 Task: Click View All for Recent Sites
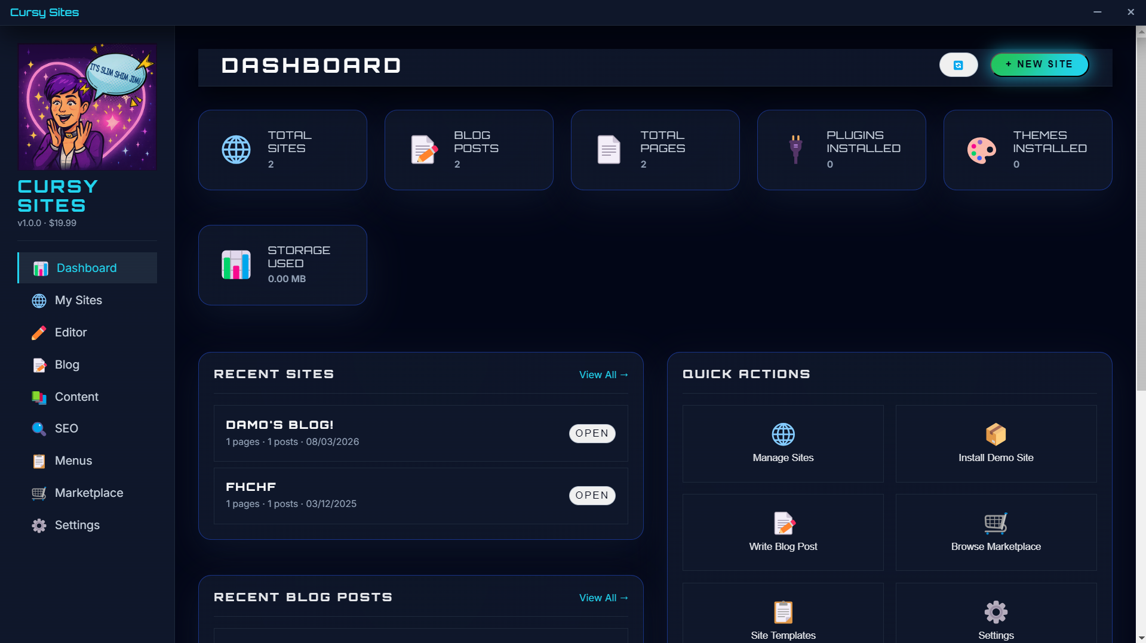tap(603, 375)
